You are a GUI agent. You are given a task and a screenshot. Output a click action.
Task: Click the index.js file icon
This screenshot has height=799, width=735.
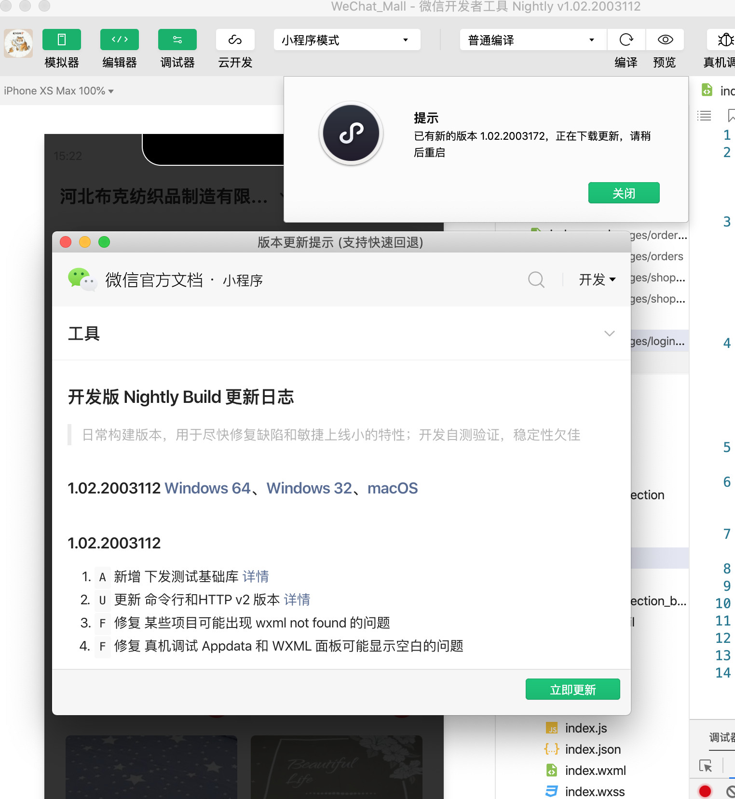click(x=551, y=728)
